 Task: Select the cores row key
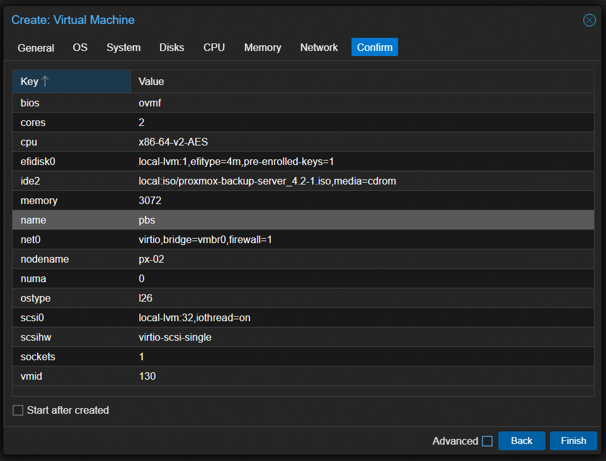[33, 123]
